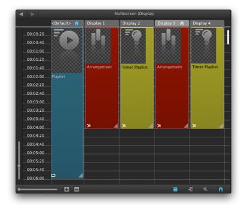This screenshot has width=247, height=215.
Task: Click resize corner of Display 2 Timer Playlist
Action: point(151,126)
